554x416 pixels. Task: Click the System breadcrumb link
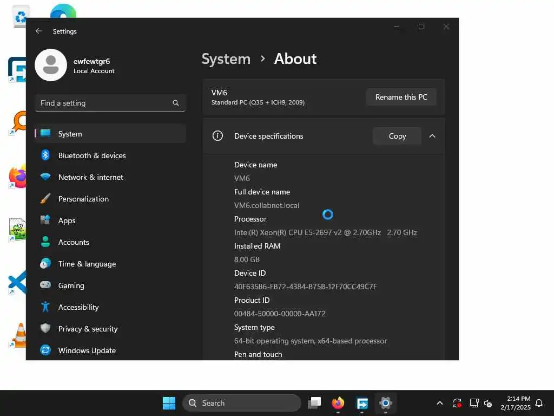[226, 58]
